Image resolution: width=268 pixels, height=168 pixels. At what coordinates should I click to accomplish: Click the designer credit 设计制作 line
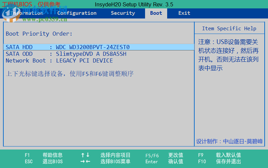[x=229, y=141]
